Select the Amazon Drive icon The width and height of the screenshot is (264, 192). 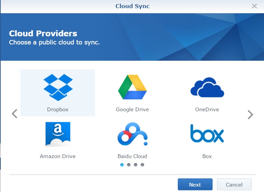58,134
